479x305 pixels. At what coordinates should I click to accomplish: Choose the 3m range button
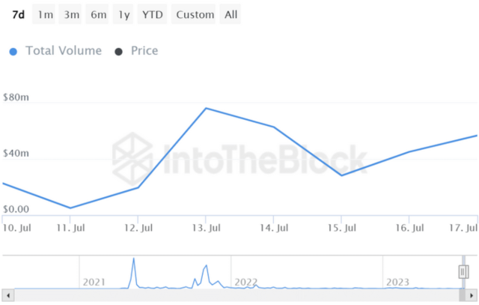click(x=72, y=14)
